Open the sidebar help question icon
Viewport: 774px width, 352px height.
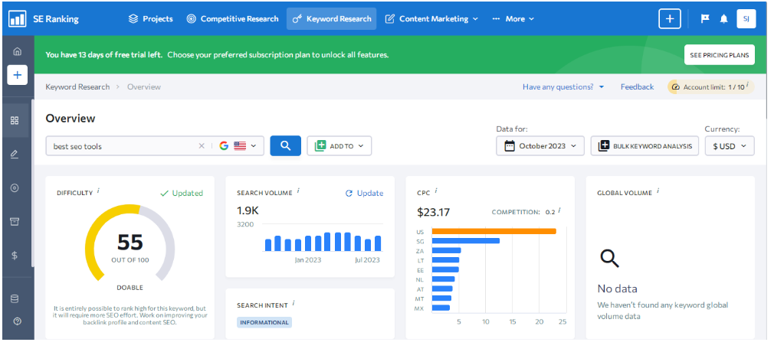point(18,321)
